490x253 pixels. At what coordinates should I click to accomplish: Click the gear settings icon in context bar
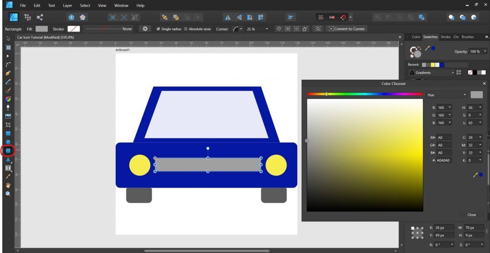point(145,29)
